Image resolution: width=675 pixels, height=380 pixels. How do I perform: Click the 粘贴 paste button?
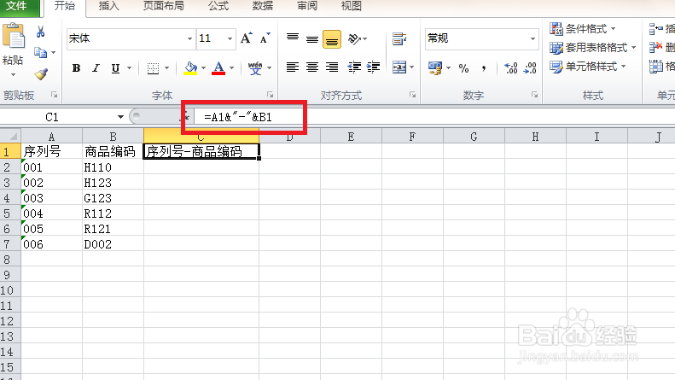[x=13, y=50]
